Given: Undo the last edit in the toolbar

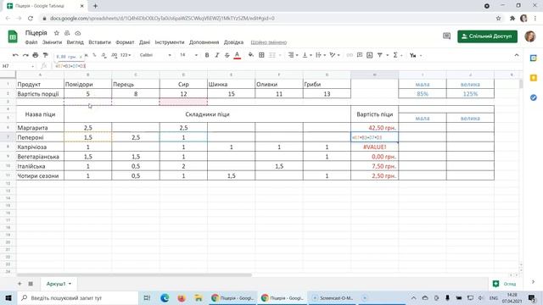Looking at the screenshot, I should coord(15,55).
